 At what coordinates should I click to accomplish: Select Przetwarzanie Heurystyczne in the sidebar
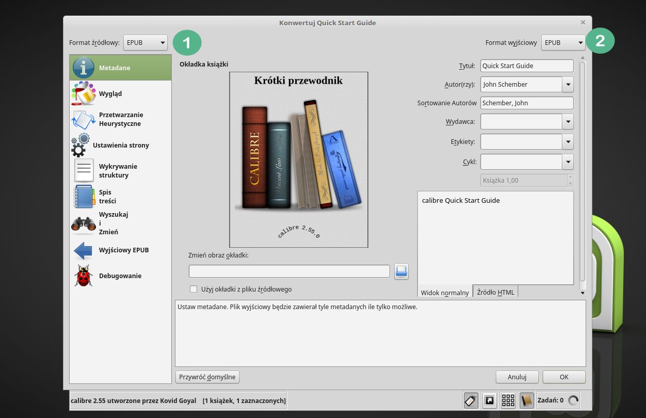[x=120, y=119]
